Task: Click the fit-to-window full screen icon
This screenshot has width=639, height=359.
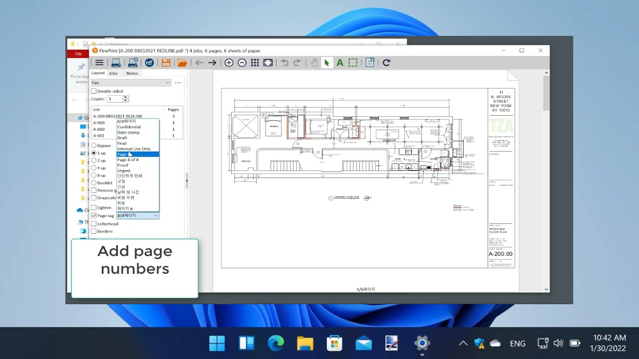Action: [x=268, y=63]
